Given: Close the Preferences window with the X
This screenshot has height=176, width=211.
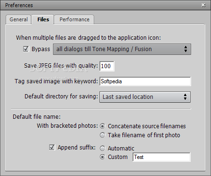Looking at the screenshot, I should click(203, 5).
